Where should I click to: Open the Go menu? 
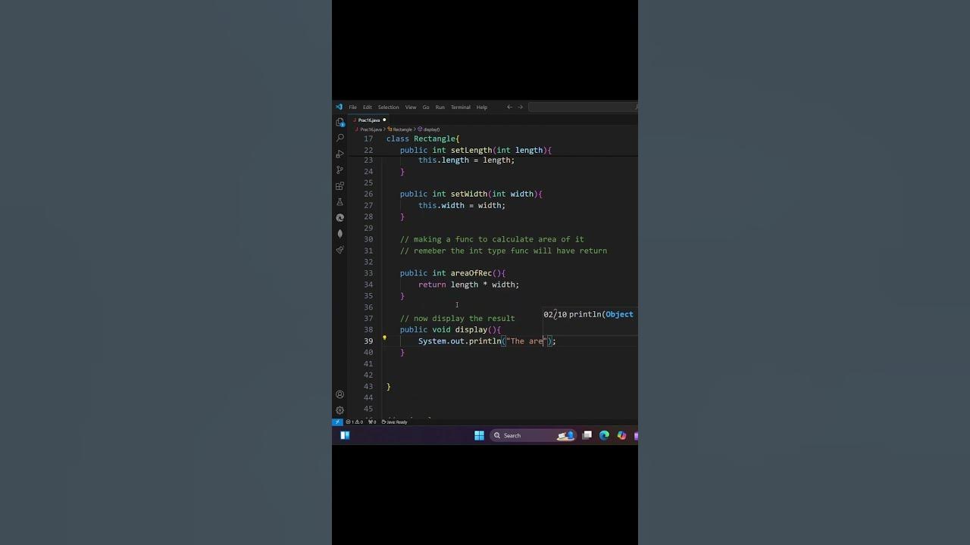tap(426, 107)
